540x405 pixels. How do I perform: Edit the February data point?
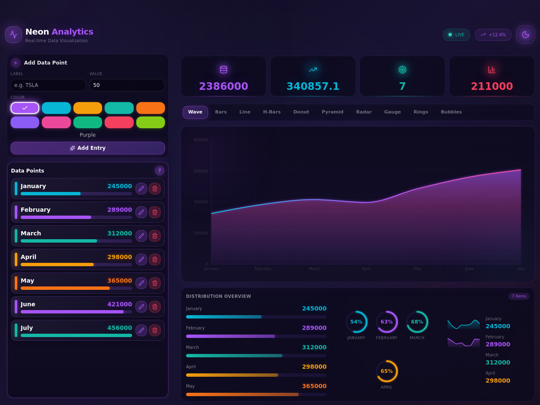tap(141, 212)
